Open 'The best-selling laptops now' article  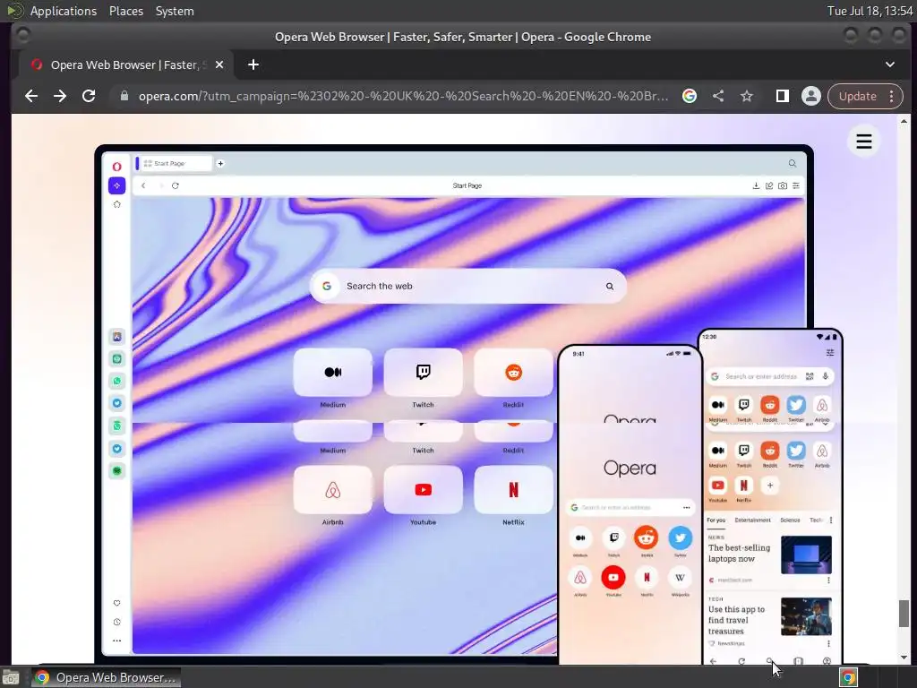[x=739, y=554]
